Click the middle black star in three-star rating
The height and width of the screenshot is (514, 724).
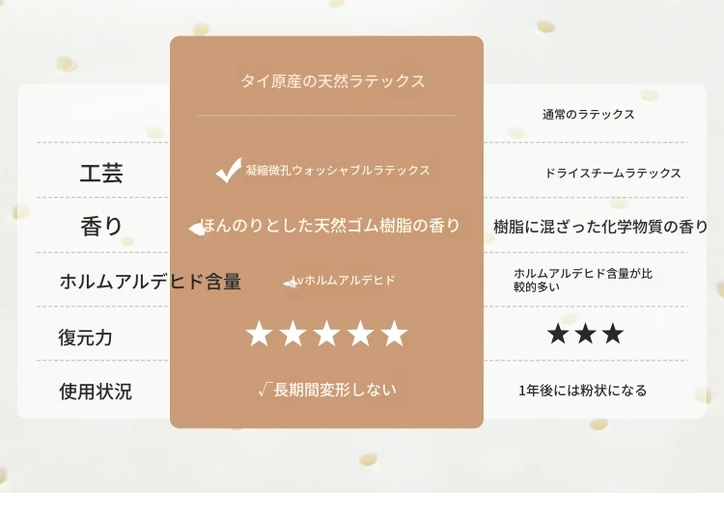(586, 334)
